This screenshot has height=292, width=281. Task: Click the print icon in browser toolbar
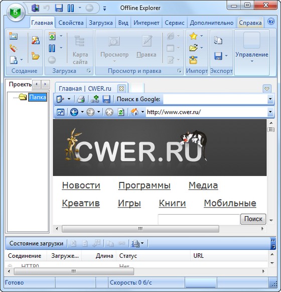(81, 99)
